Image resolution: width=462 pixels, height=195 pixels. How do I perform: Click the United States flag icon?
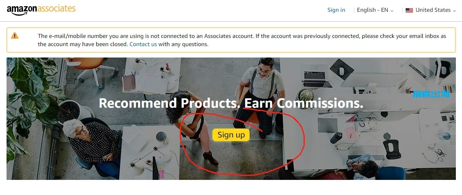[409, 10]
